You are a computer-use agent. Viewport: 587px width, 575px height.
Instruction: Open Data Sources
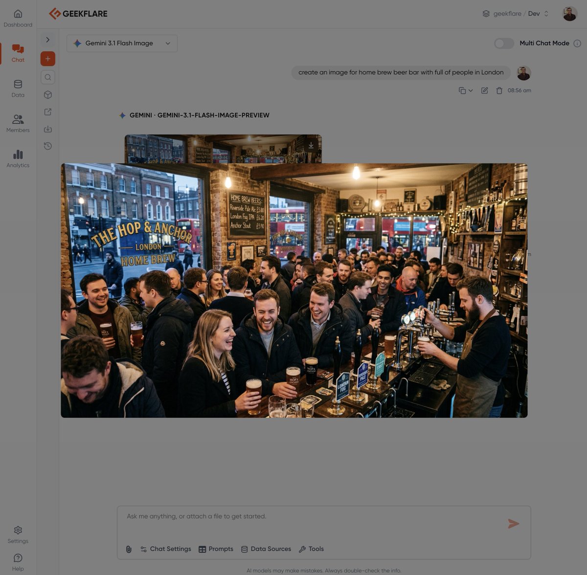pyautogui.click(x=266, y=549)
